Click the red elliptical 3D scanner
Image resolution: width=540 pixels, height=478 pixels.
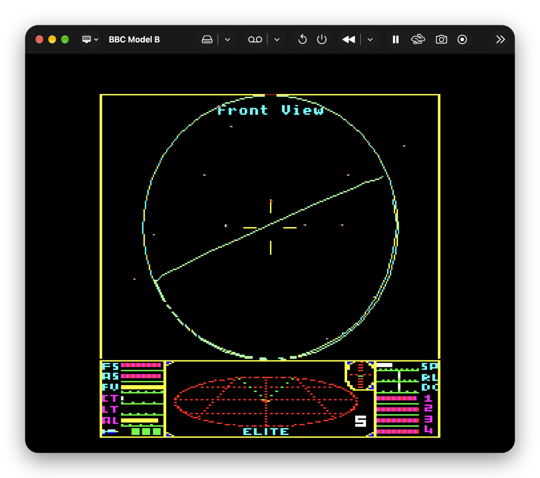(266, 401)
